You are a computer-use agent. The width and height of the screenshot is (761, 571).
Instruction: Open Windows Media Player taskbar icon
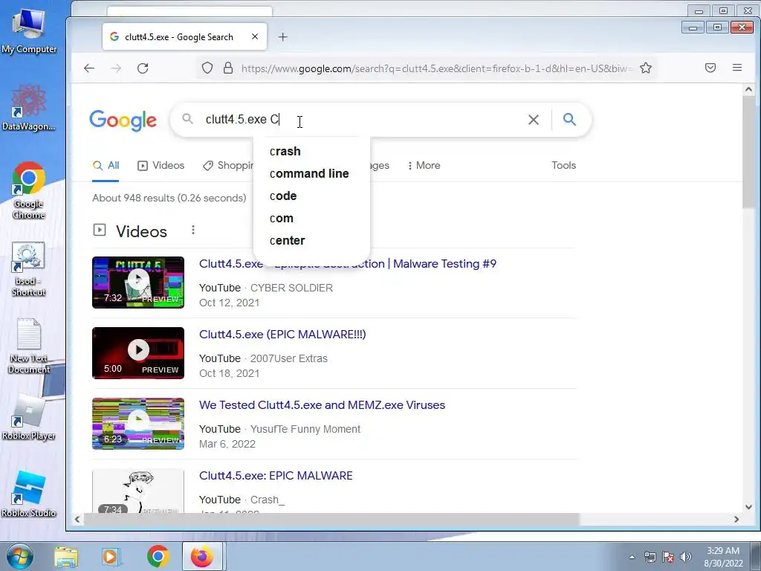(111, 557)
